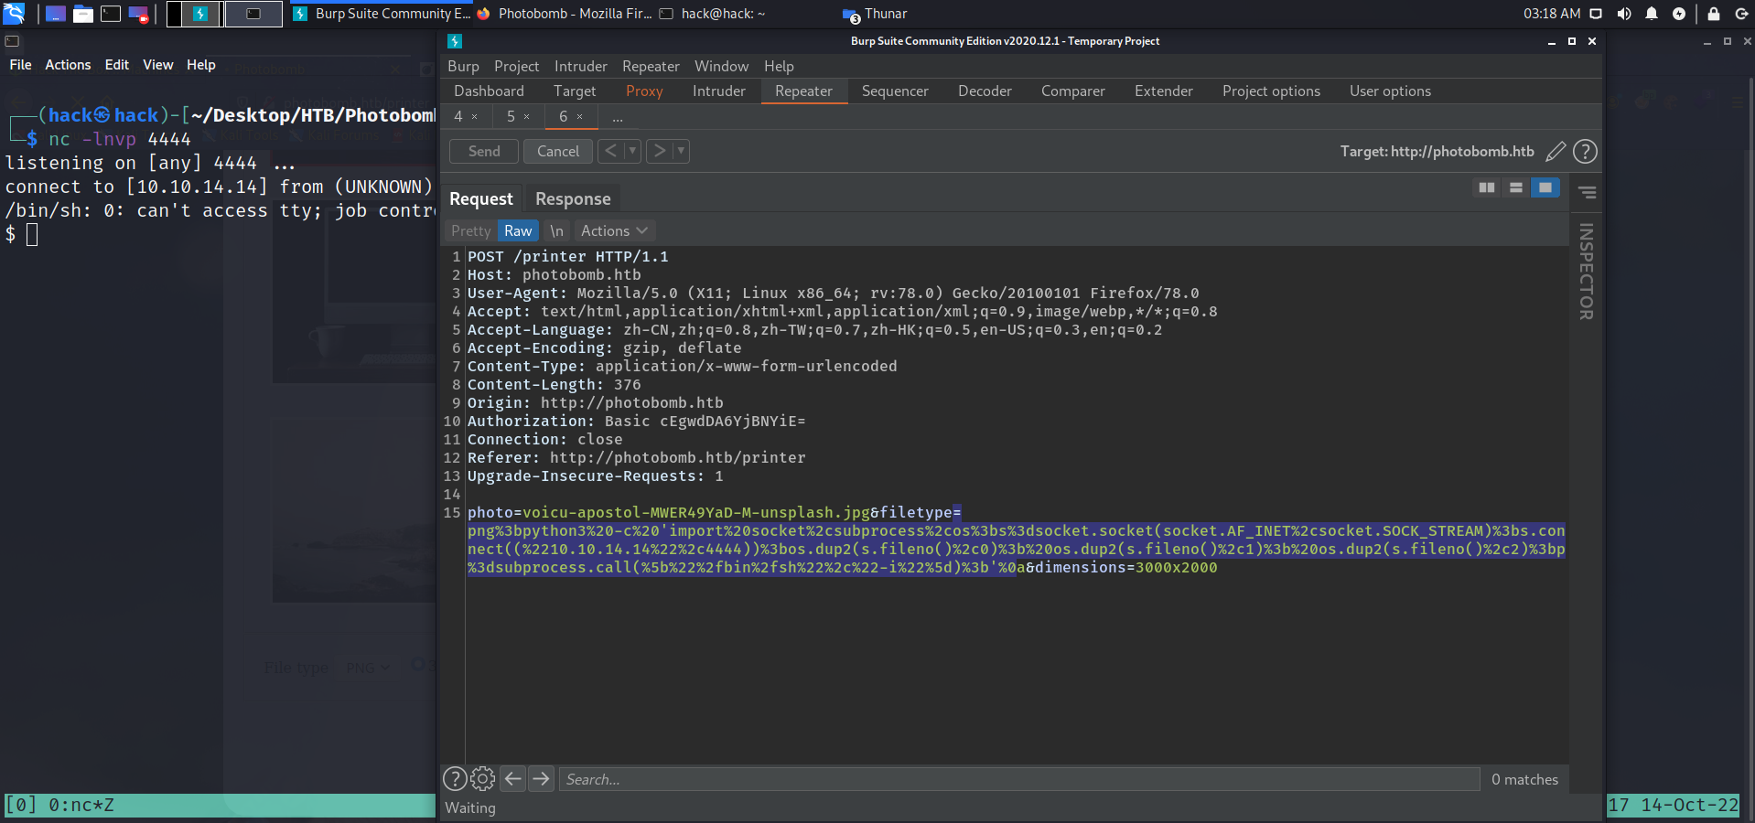Viewport: 1755px width, 823px height.
Task: Click the screen recorder panel icon
Action: coord(138,14)
